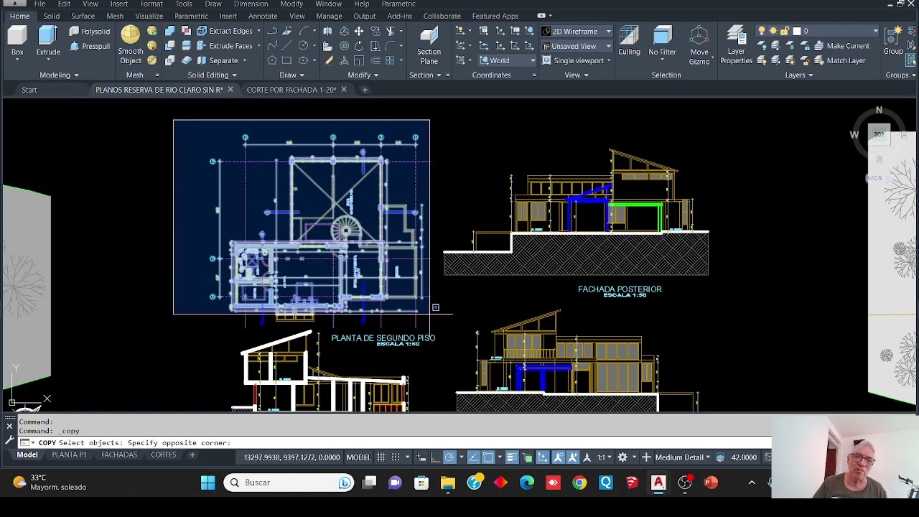Viewport: 919px width, 517px height.
Task: Open the Format menu
Action: [x=151, y=4]
